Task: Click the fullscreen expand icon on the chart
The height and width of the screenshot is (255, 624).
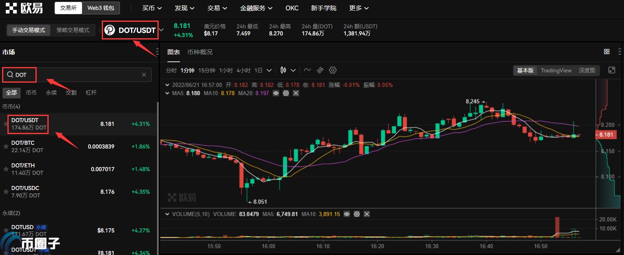Action: click(x=612, y=70)
